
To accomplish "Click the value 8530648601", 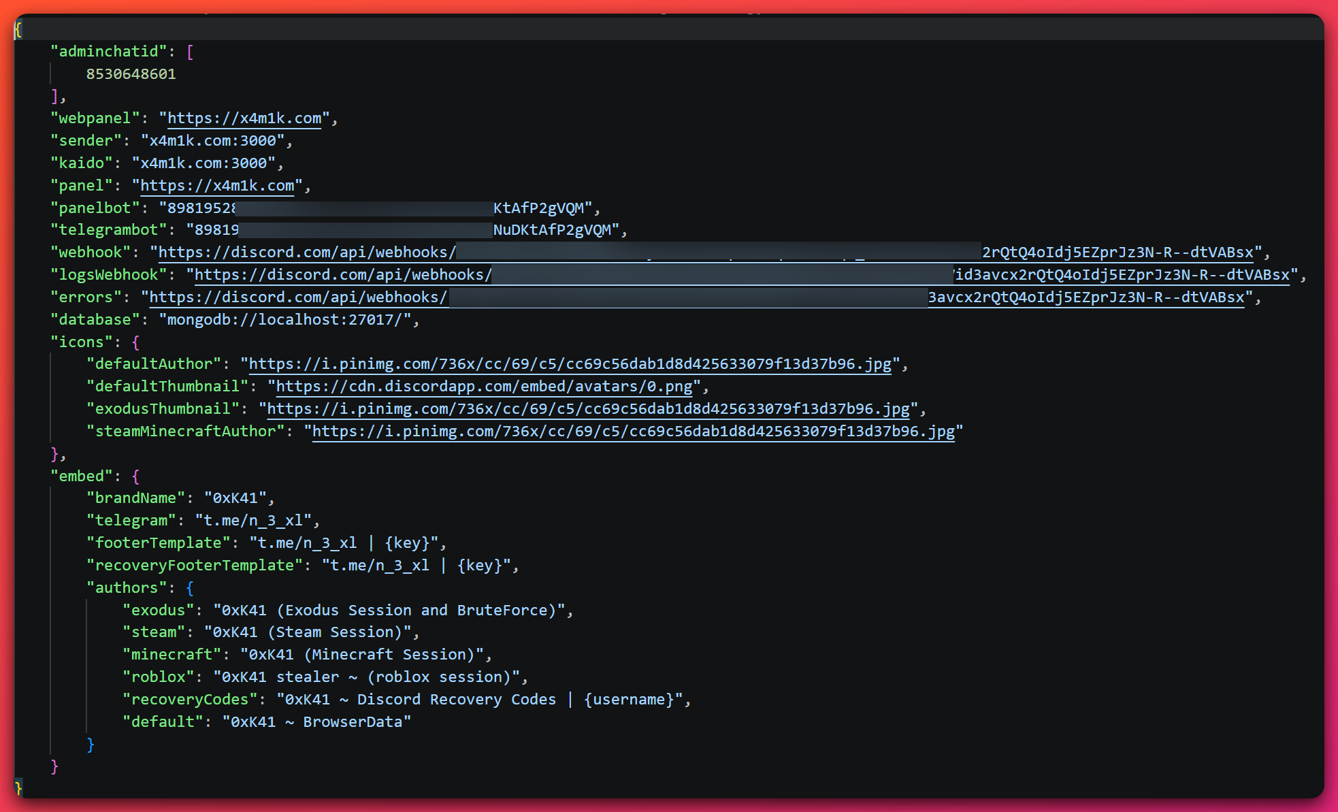I will click(131, 74).
